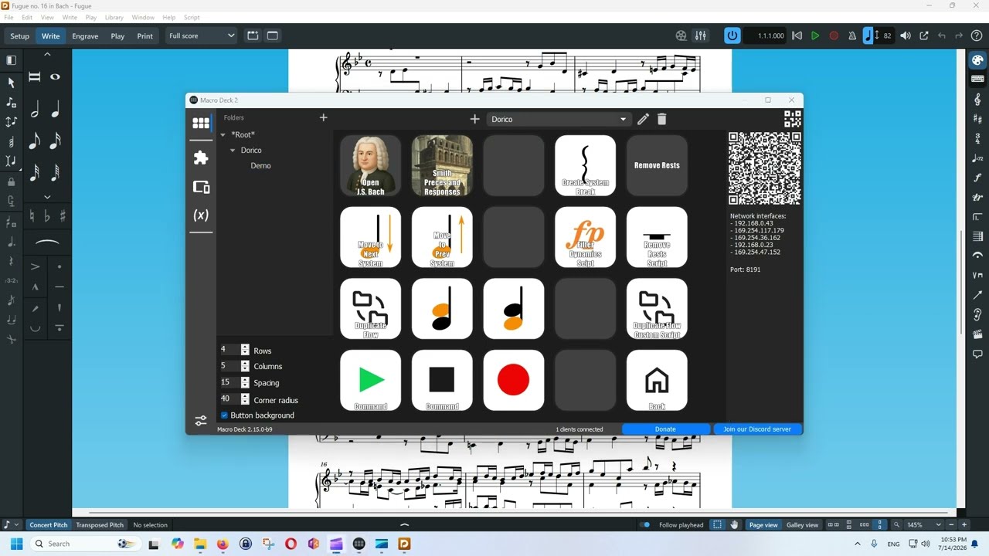The height and width of the screenshot is (556, 989).
Task: Trigger the Move to Next System macro
Action: pyautogui.click(x=371, y=237)
